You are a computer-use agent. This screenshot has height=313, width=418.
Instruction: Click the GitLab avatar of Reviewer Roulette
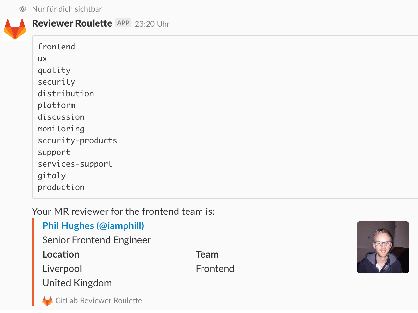point(15,29)
